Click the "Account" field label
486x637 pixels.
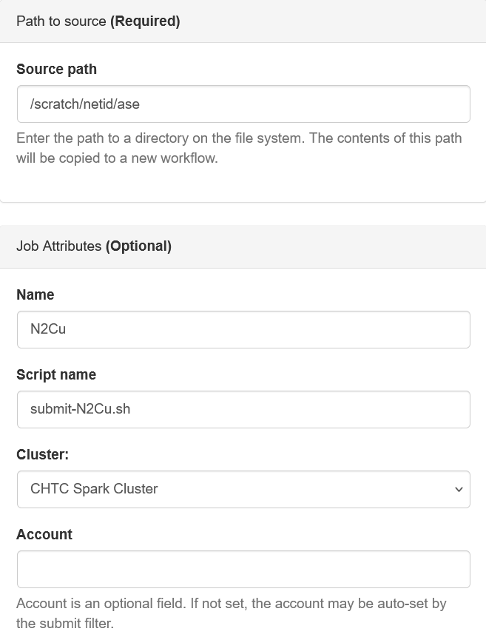[x=44, y=534]
